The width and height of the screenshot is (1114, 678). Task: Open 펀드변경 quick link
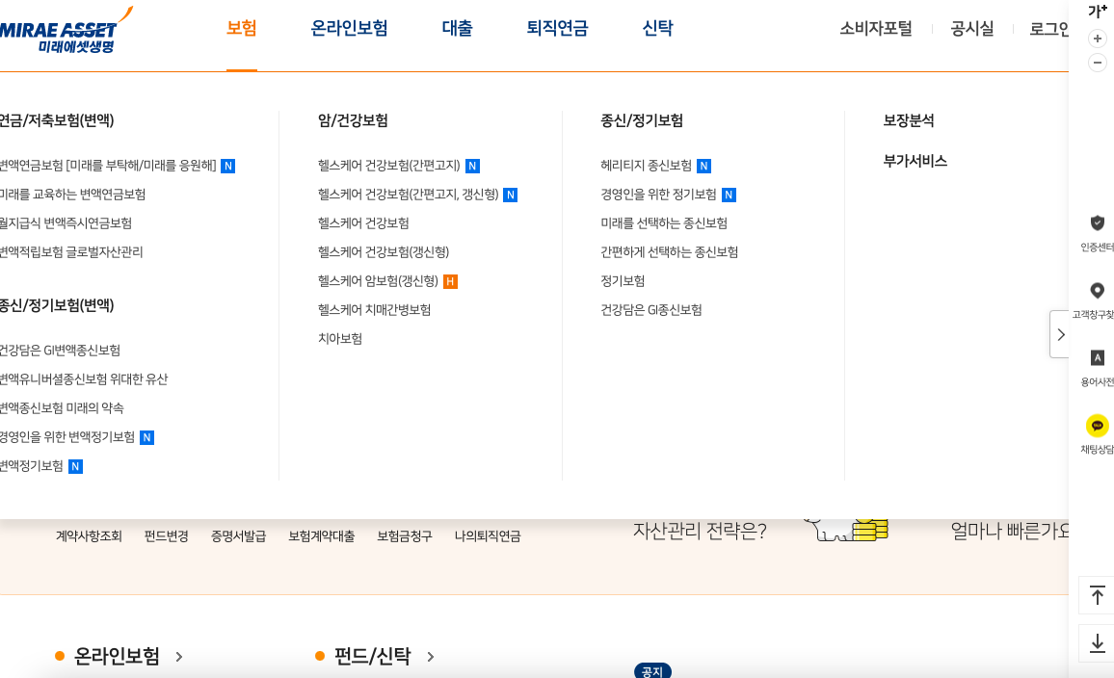tap(167, 536)
